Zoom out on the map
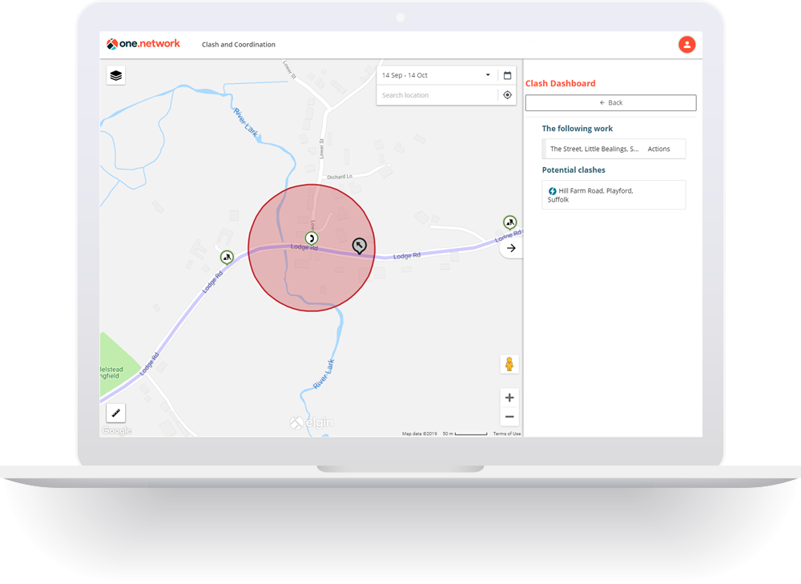 [509, 417]
